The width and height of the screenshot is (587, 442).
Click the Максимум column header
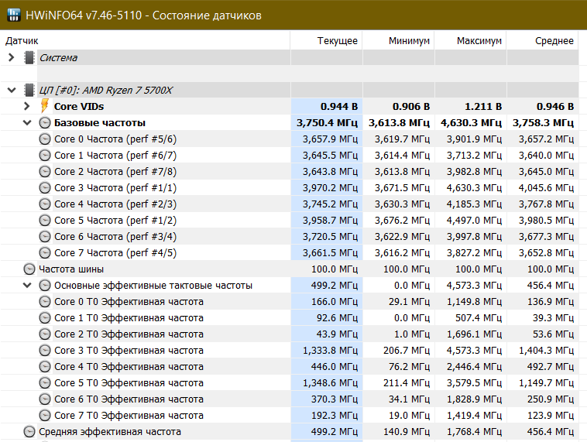pos(471,40)
